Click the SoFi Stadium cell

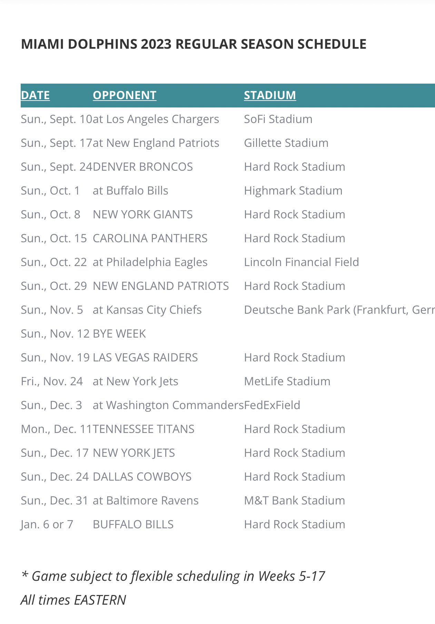coord(278,119)
